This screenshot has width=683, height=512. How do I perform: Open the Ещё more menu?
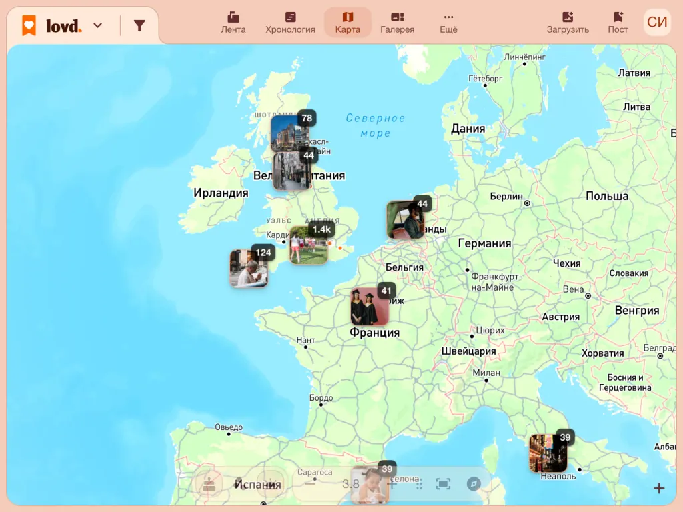pos(448,23)
